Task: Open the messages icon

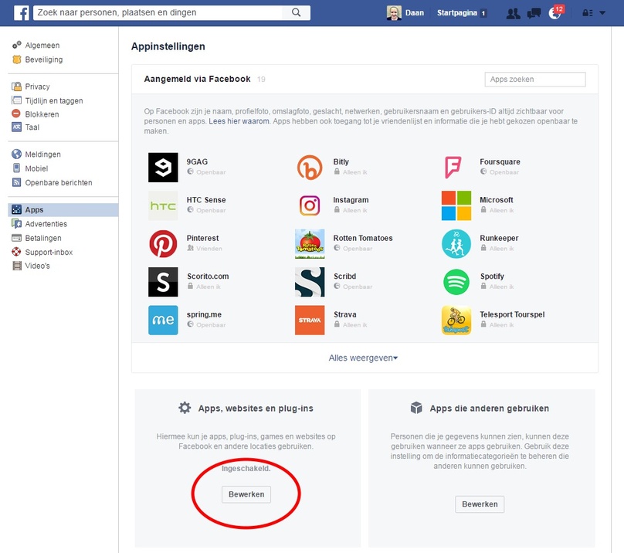Action: [534, 13]
